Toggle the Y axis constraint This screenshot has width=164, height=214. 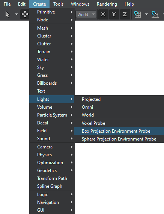[x=114, y=14]
